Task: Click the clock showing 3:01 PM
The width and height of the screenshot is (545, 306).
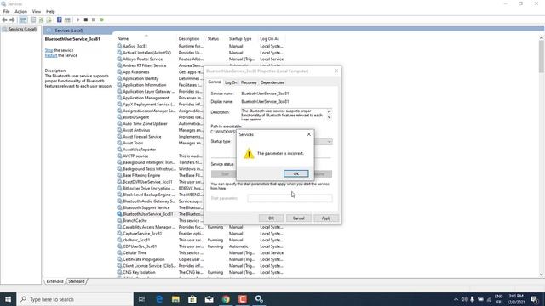Action: tap(516, 296)
